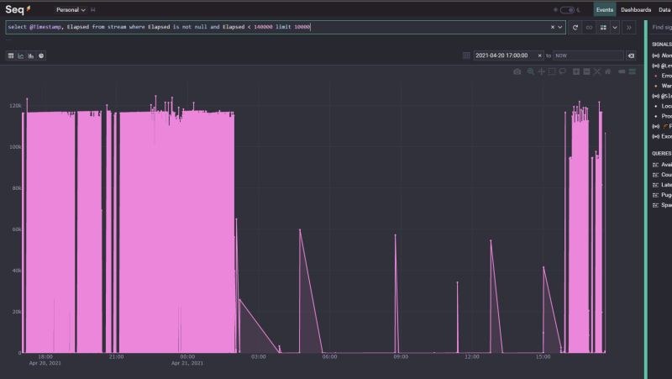
Task: Click the tail/link icon after refresh
Action: tap(590, 28)
